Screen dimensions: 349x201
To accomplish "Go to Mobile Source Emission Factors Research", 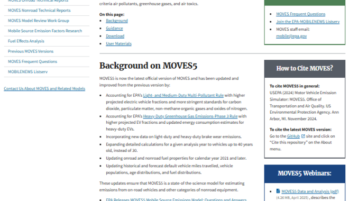I will [x=45, y=31].
